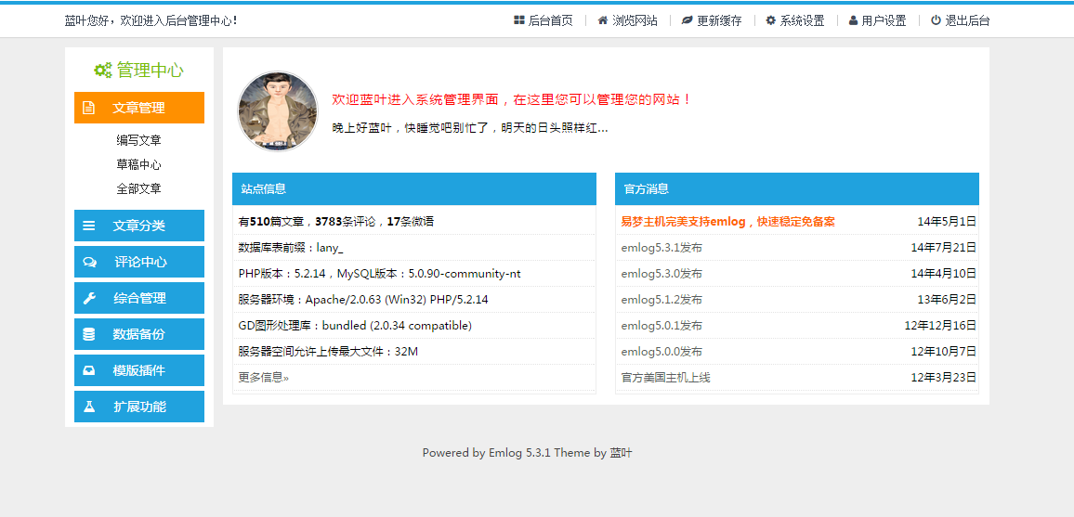Click the grid icon for 后台首页
This screenshot has width=1074, height=517.
pyautogui.click(x=519, y=20)
